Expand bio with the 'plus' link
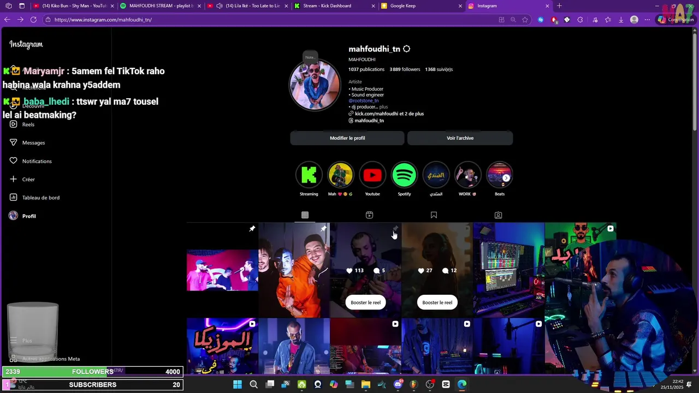The width and height of the screenshot is (699, 393). click(383, 107)
